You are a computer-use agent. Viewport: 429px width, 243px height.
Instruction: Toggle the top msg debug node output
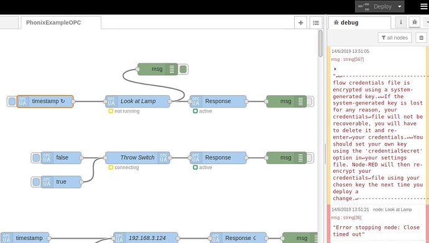pos(183,69)
